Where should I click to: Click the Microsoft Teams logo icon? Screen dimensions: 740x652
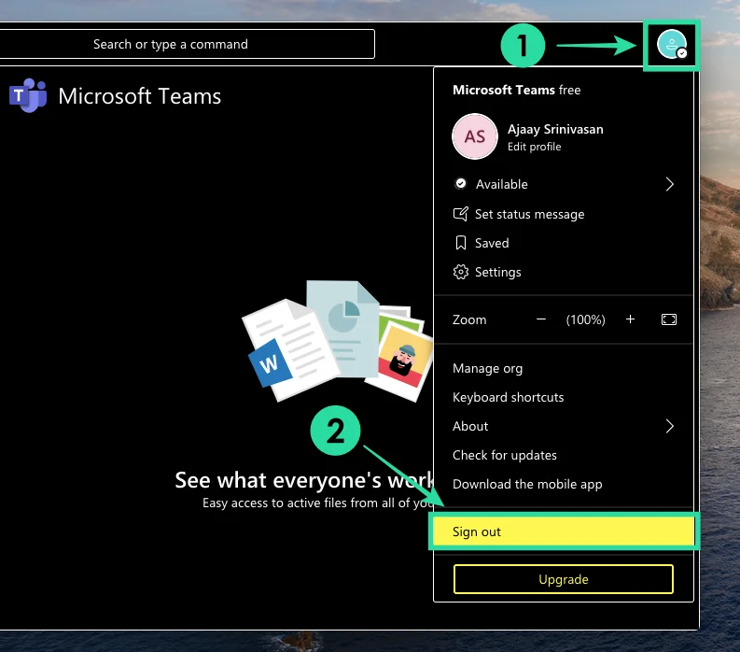pos(28,95)
